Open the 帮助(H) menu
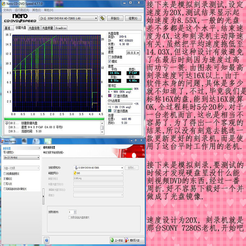This screenshot has height=246, width=246. [49, 10]
